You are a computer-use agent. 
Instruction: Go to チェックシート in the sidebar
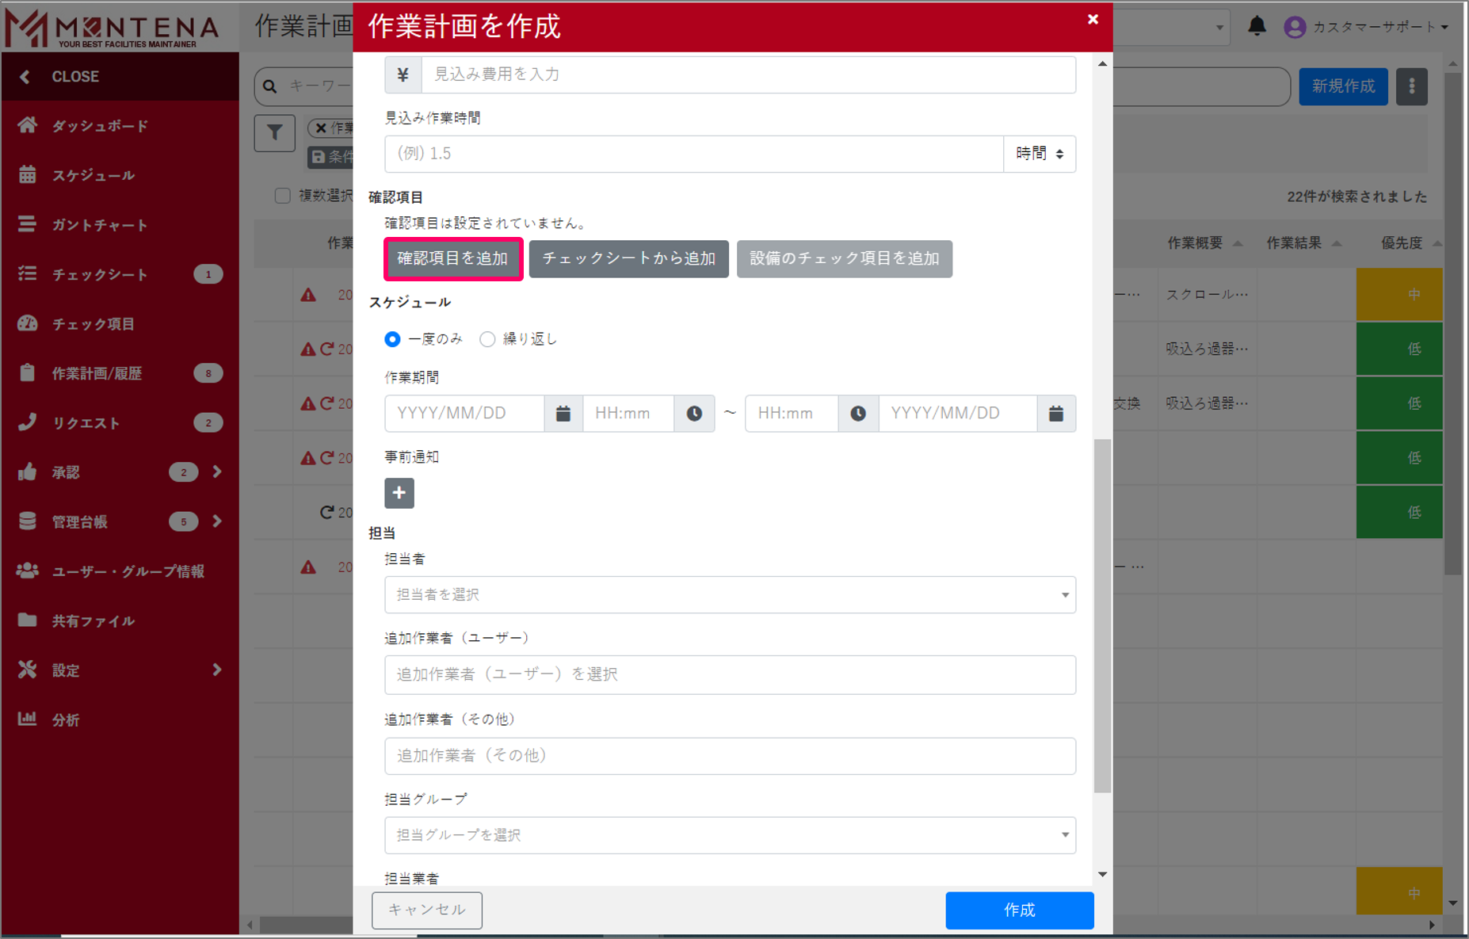(x=99, y=274)
